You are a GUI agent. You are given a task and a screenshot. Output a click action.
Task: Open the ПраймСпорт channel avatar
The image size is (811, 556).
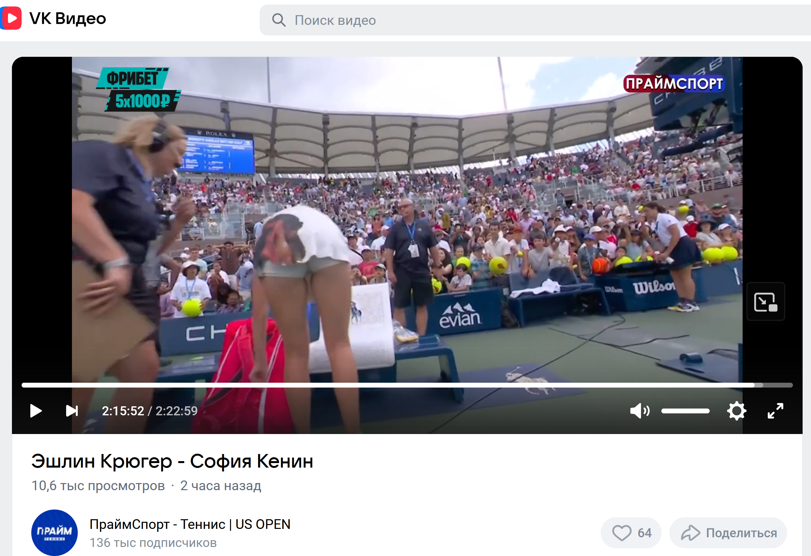[x=55, y=533]
